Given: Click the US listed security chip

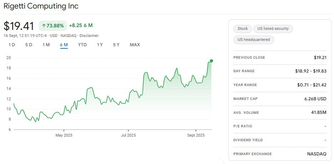Looking at the screenshot, I should [x=273, y=29].
